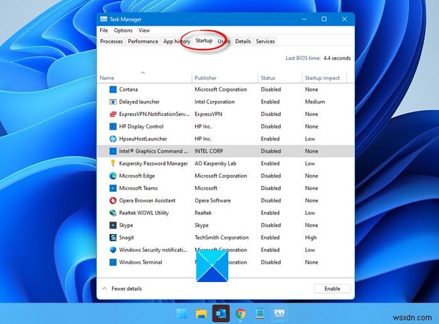This screenshot has width=439, height=324.
Task: Select the Realtek WOWL Utility entry
Action: (x=144, y=213)
